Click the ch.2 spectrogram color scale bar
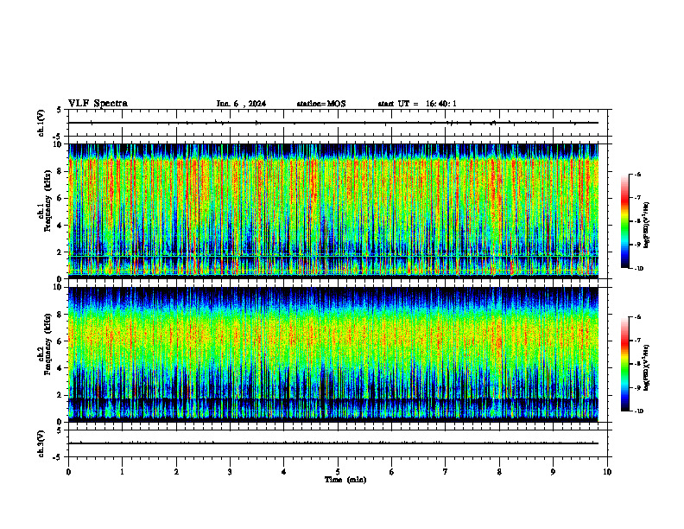This screenshot has height=529, width=684. (625, 364)
